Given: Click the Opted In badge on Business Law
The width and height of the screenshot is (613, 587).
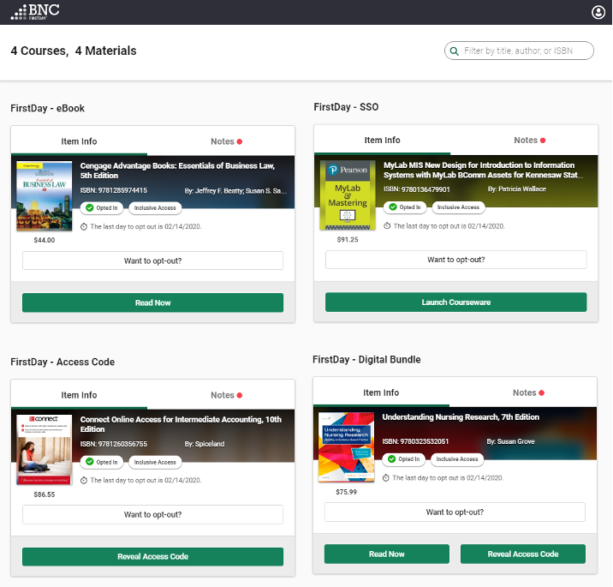Looking at the screenshot, I should (x=102, y=207).
